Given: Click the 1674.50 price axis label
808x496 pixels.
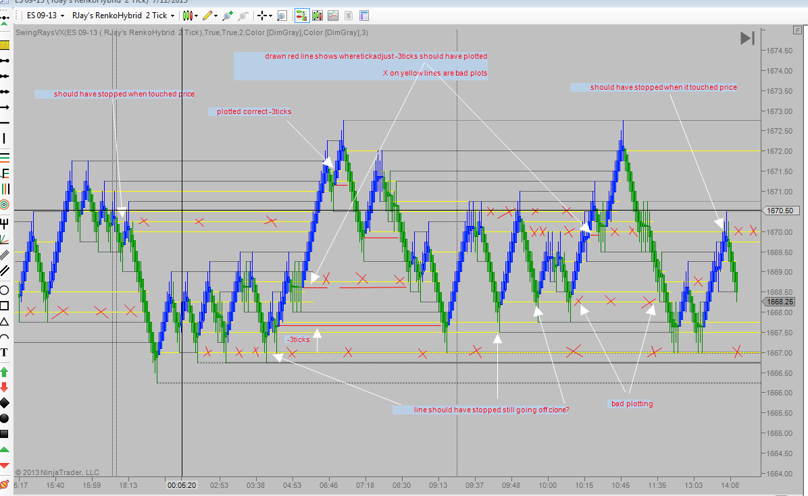Looking at the screenshot, I should [x=779, y=51].
